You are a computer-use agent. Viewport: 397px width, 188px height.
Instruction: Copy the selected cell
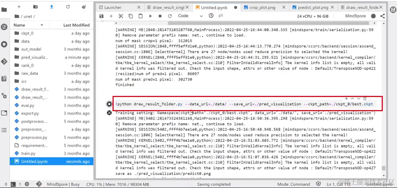point(131,16)
